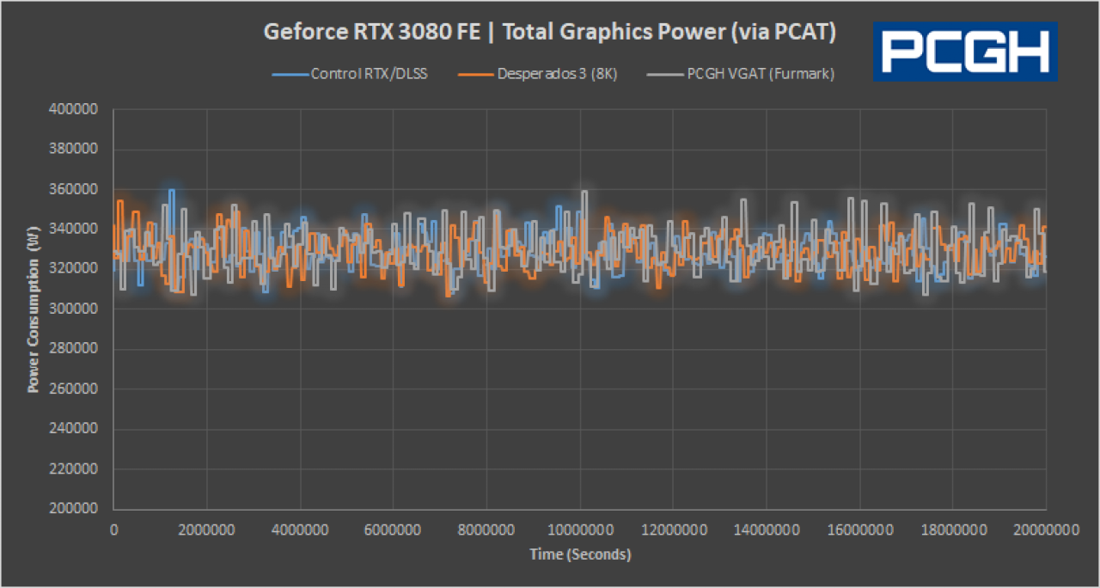Screen dimensions: 1100x588
Task: Select the Time (Seconds) axis title
Action: pyautogui.click(x=580, y=554)
